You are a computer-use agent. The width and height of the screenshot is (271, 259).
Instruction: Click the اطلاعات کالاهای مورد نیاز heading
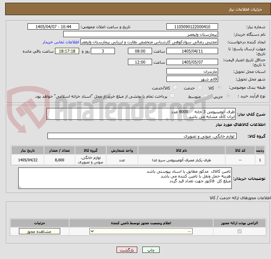tap(240, 125)
